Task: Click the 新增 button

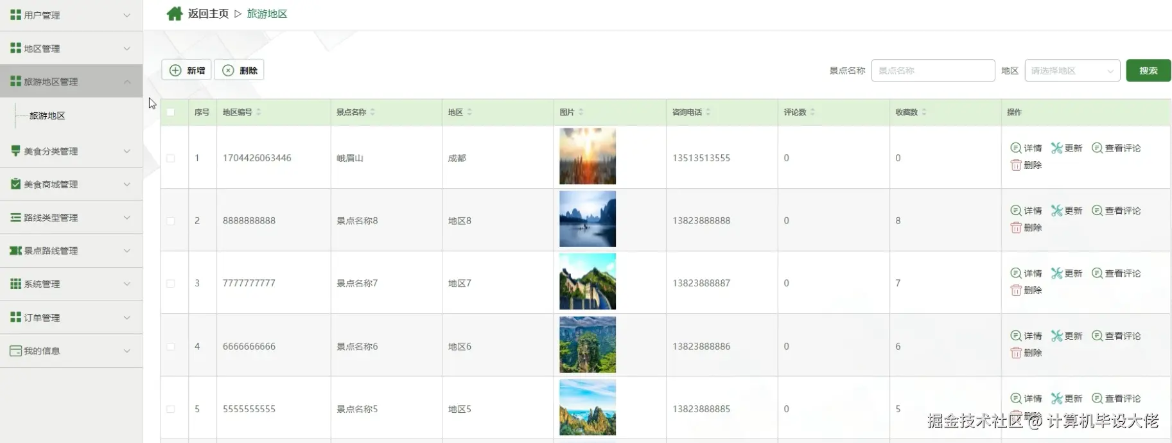Action: [x=186, y=70]
